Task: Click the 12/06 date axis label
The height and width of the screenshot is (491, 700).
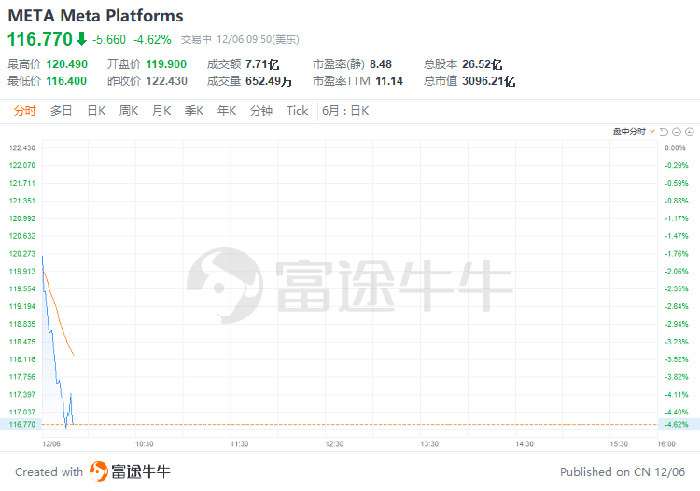Action: (x=51, y=444)
